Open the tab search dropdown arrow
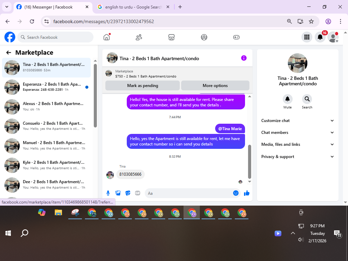Viewport: 348px width, 261px height. [7, 7]
